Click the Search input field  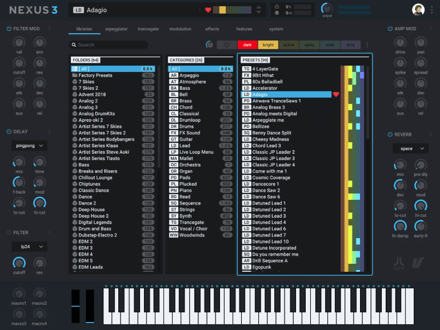pos(109,45)
